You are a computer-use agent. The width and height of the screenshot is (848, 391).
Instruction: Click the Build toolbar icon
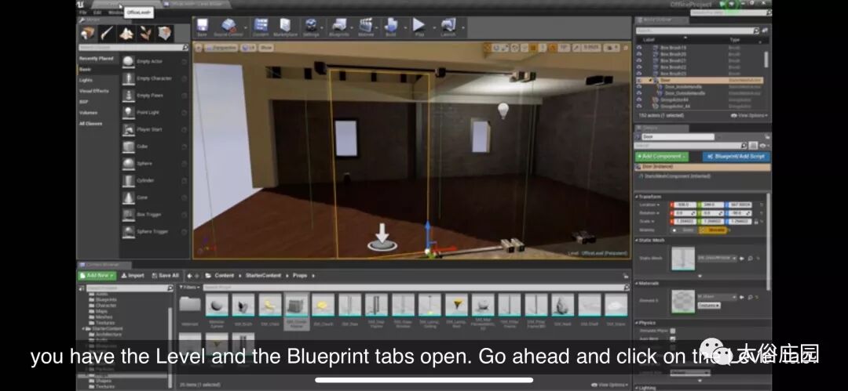tap(390, 27)
